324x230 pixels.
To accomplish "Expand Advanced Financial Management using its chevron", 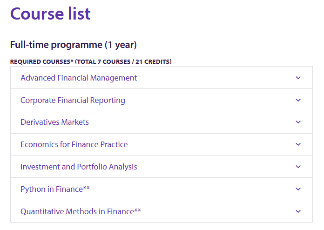I will tap(298, 78).
